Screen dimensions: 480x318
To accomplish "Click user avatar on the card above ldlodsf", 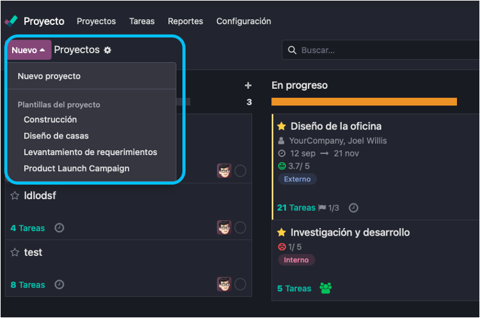I will click(x=224, y=170).
